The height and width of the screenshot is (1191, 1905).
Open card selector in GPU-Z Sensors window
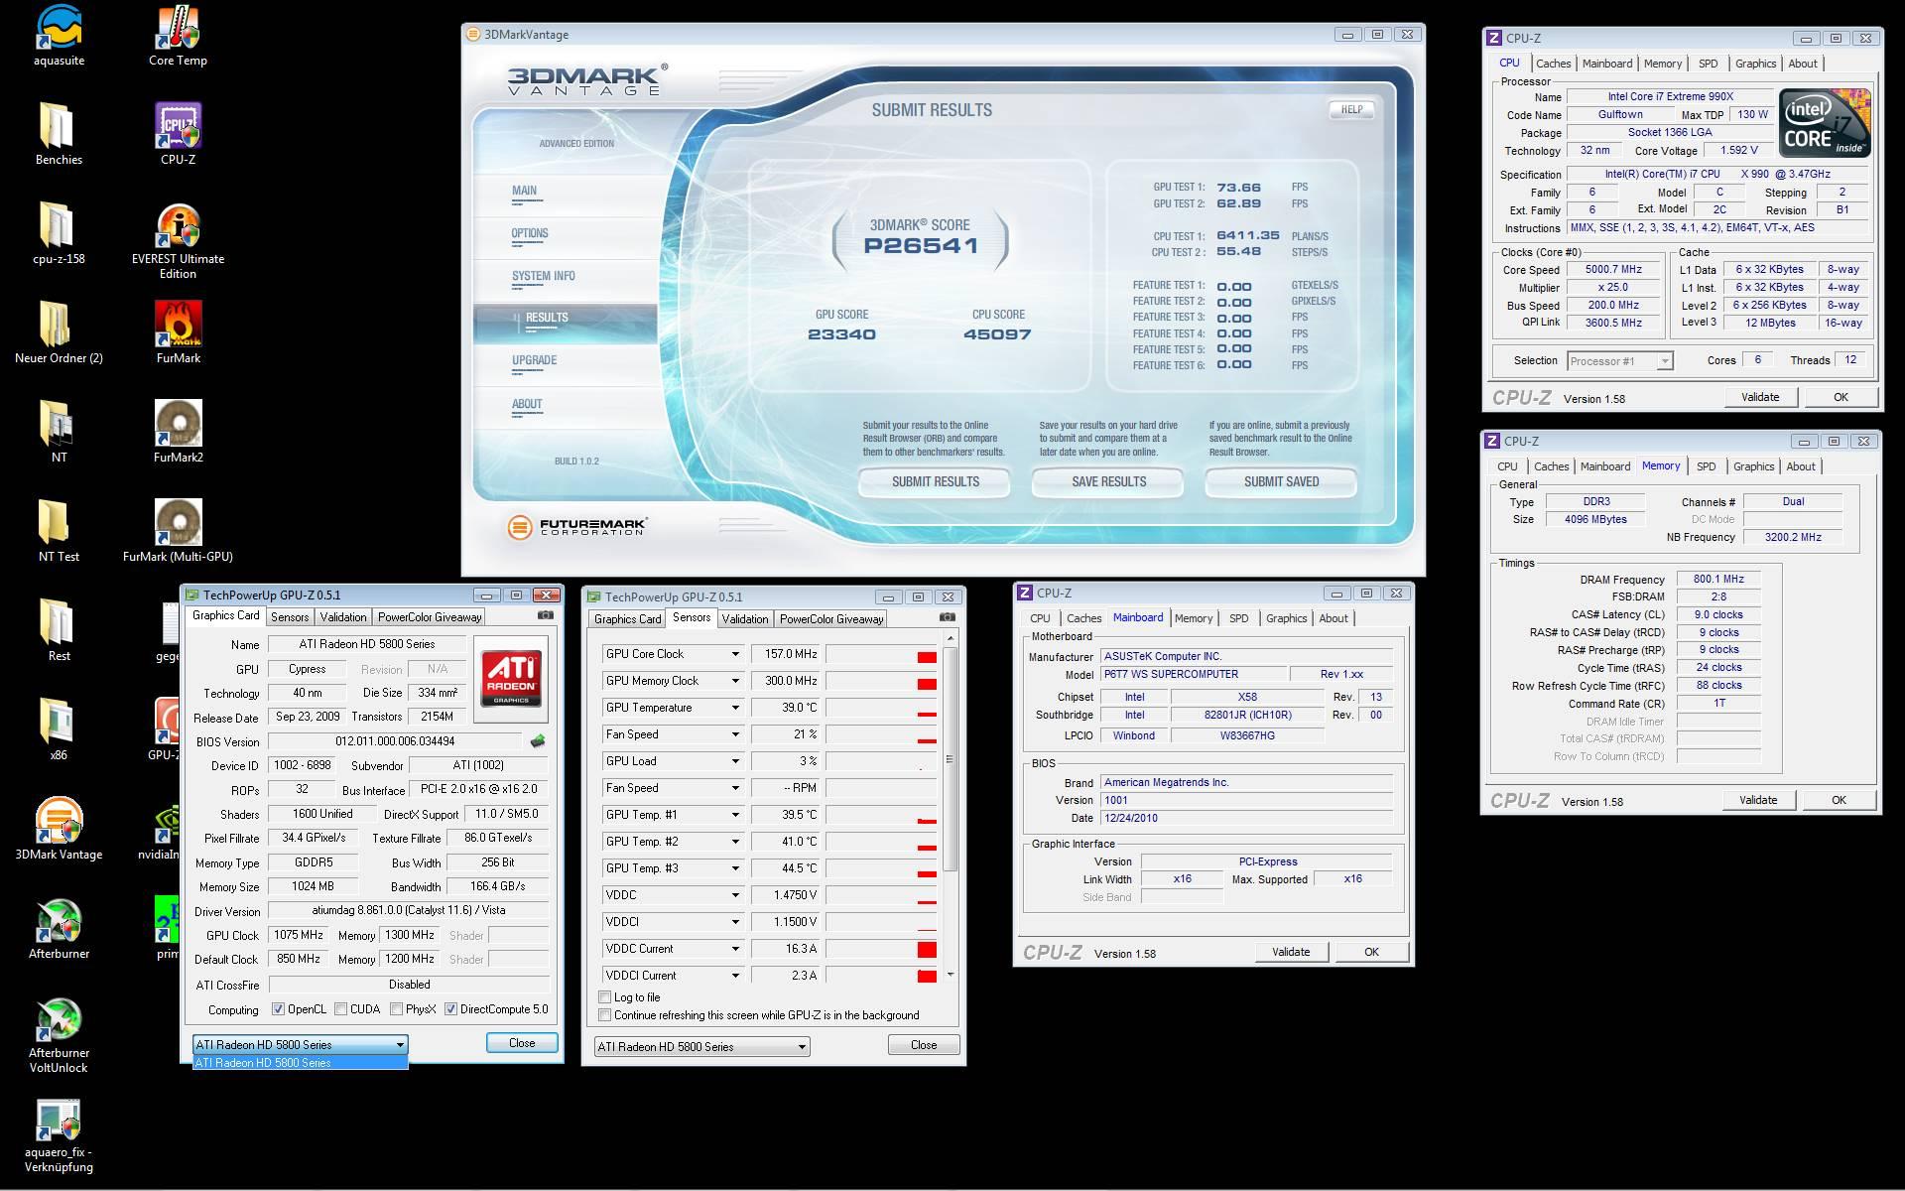(x=702, y=1047)
